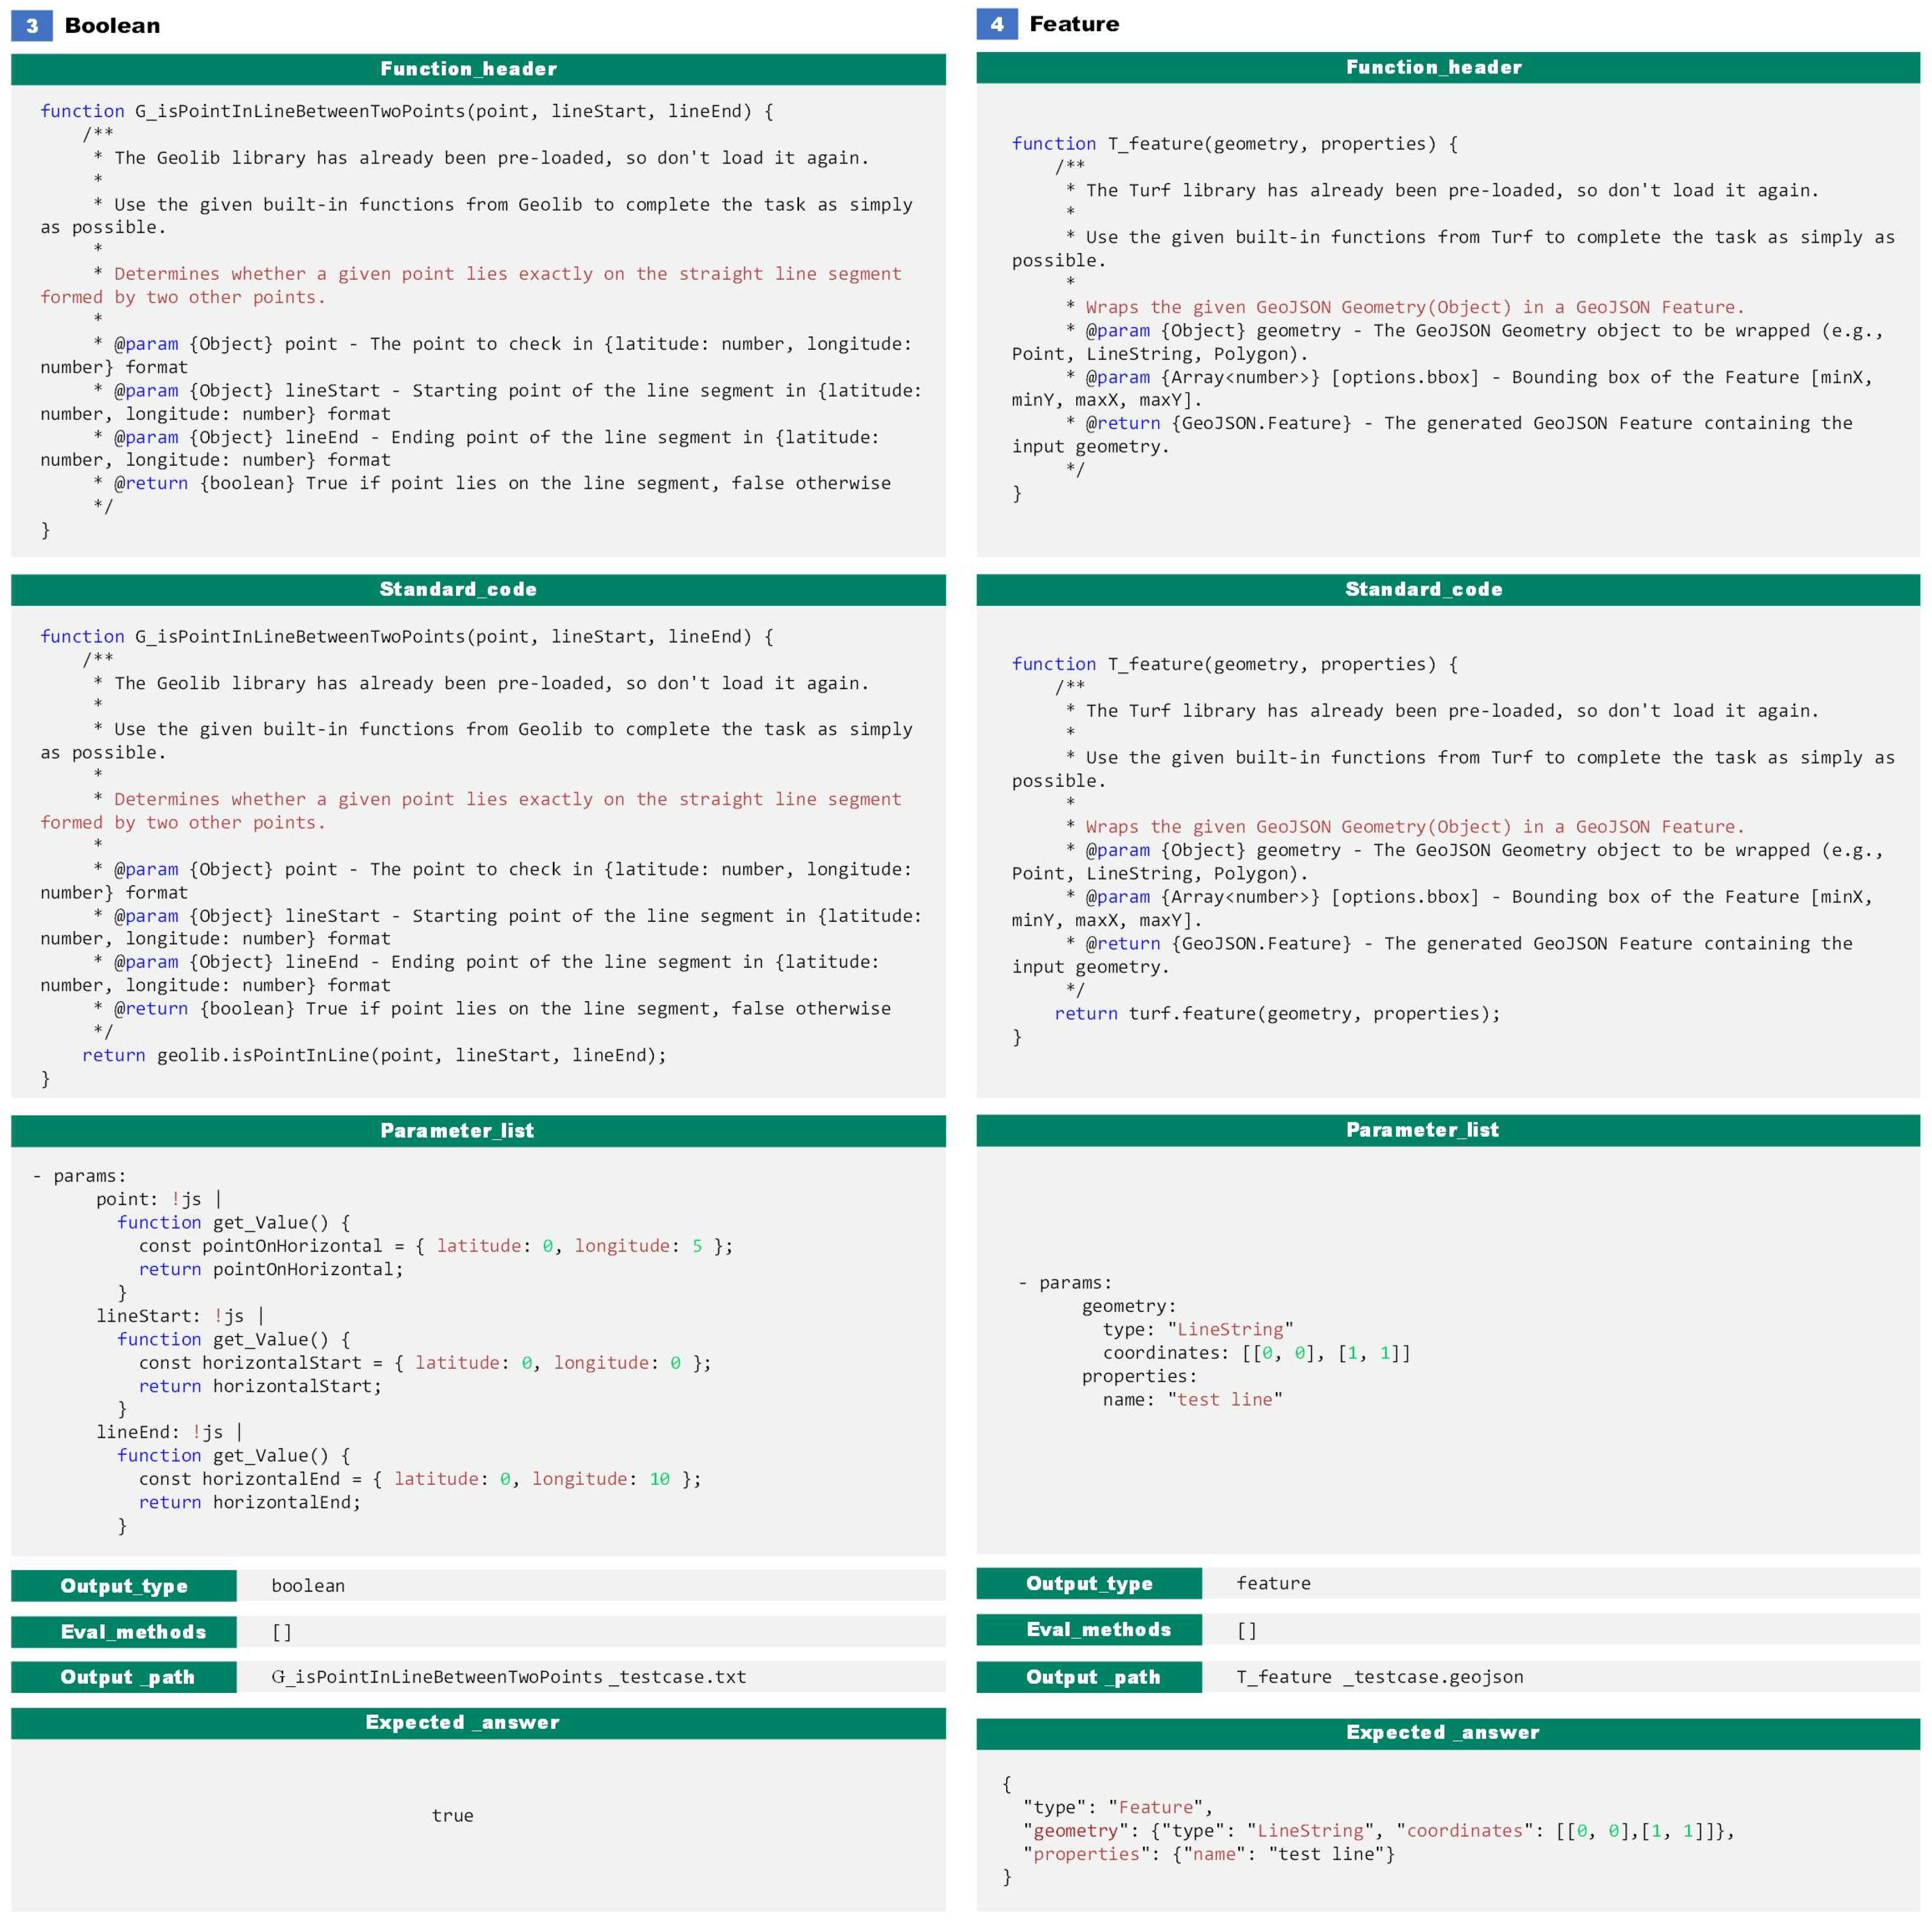This screenshot has width=1932, height=1923.
Task: Click the G_isPointInLineBetweenTwoPoints_testcase.txt path
Action: coord(508,1677)
